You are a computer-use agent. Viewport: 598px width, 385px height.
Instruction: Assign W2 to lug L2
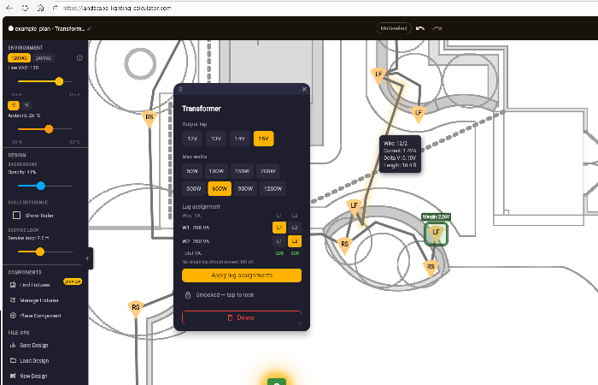pyautogui.click(x=295, y=241)
